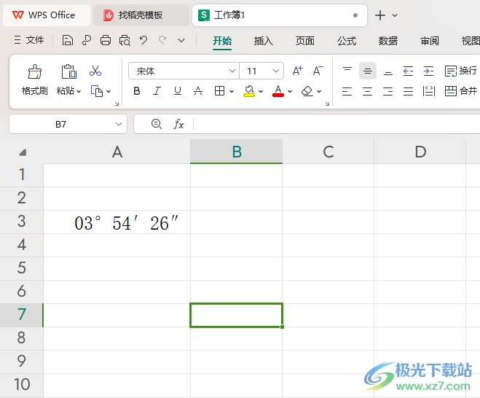Select cell A3 containing 03° 54′ 26″
This screenshot has height=398, width=480.
point(117,222)
